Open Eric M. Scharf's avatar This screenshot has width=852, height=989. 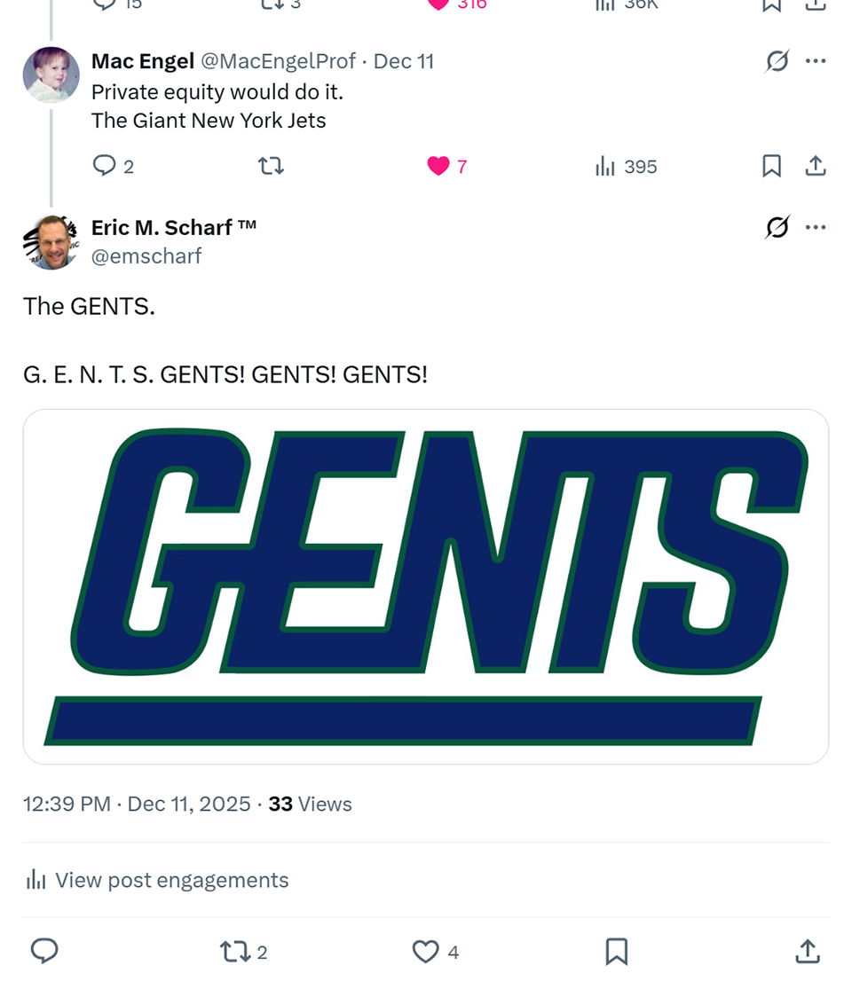[51, 241]
